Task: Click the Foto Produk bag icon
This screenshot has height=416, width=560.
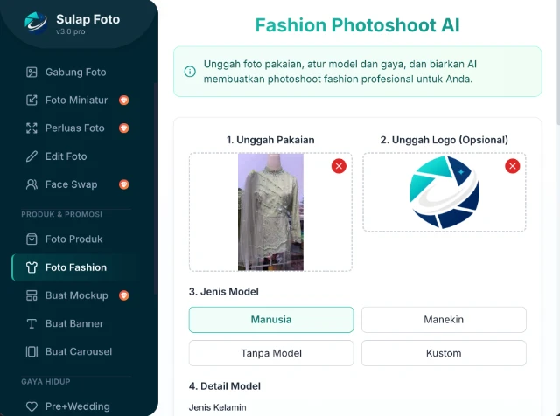Action: coord(32,239)
